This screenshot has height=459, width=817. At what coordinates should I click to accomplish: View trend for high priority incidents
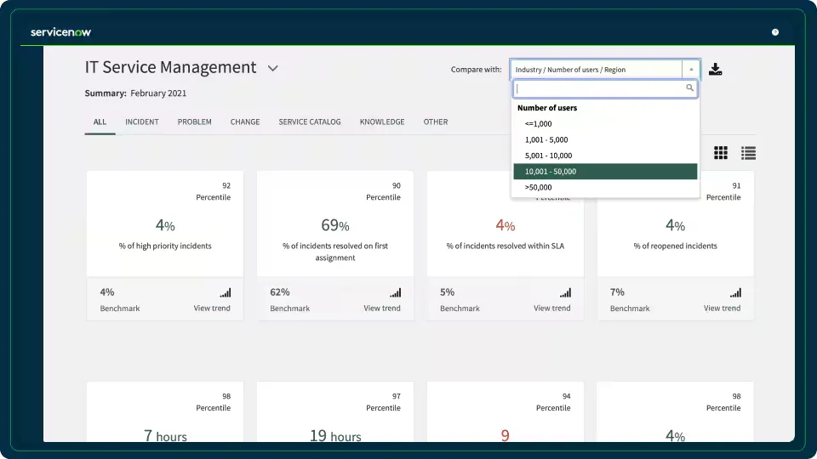tap(212, 308)
